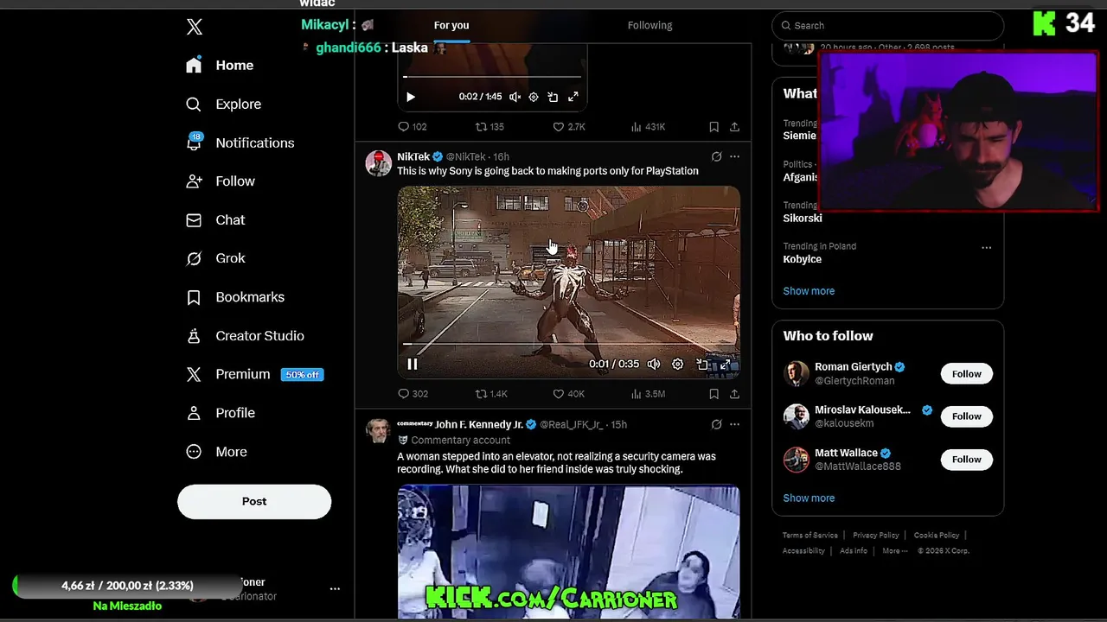Click Grok icon on JFK Jr. post

pyautogui.click(x=716, y=424)
